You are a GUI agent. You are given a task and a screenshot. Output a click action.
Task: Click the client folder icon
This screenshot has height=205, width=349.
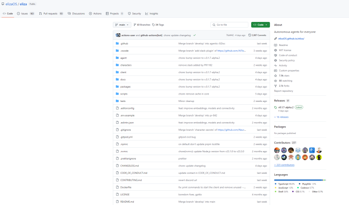point(117,72)
